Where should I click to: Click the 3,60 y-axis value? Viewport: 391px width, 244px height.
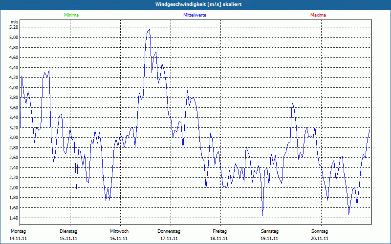tap(14, 107)
